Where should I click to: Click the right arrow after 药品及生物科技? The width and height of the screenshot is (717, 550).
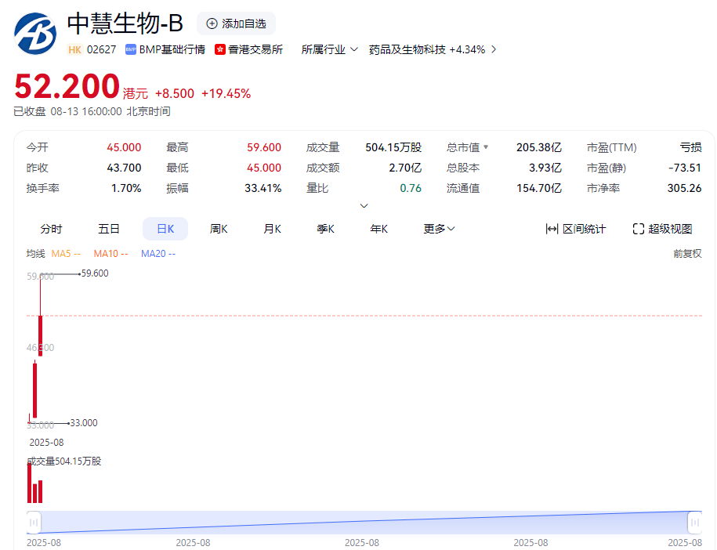494,49
